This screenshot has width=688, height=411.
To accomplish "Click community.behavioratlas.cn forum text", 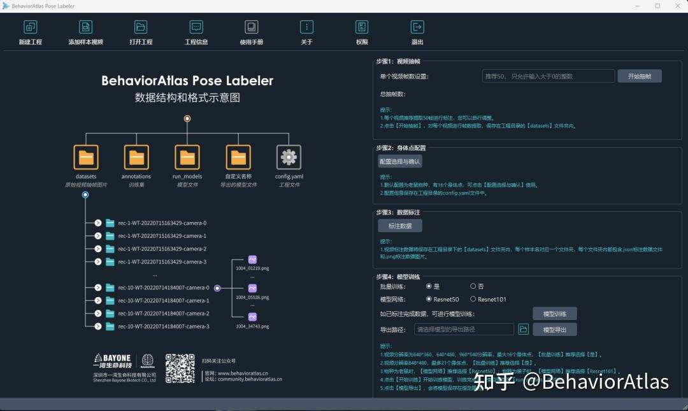I will pos(250,379).
